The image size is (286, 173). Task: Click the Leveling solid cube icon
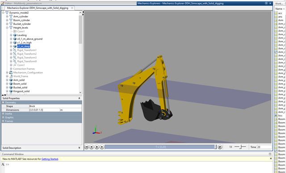15,35
